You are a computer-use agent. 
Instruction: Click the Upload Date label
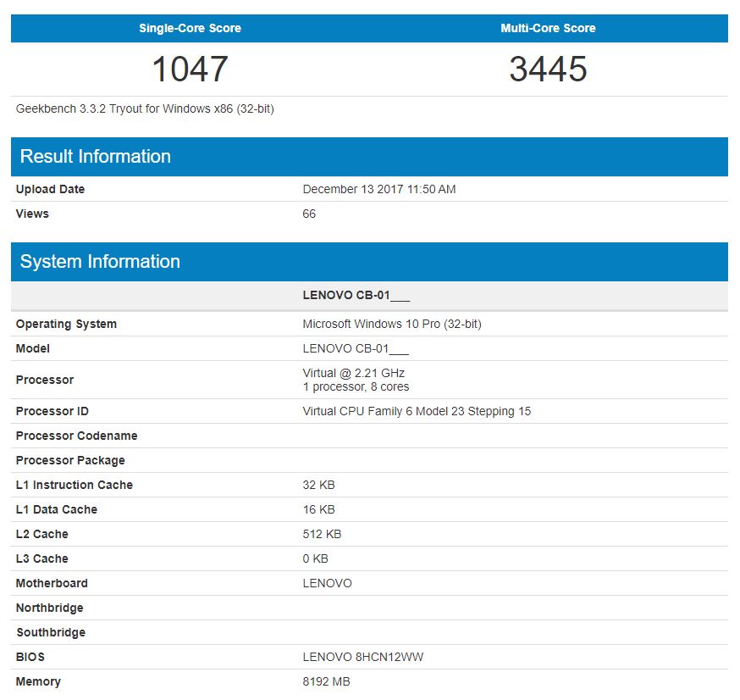(x=50, y=189)
